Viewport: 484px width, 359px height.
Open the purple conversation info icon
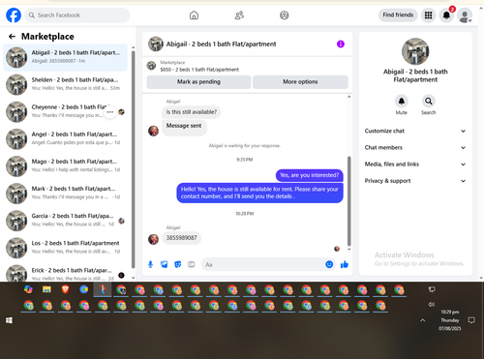341,44
